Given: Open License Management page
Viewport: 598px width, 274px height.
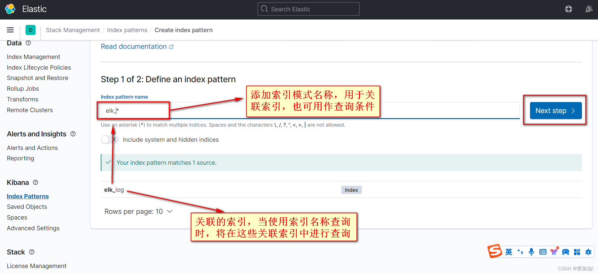Looking at the screenshot, I should coord(37,266).
